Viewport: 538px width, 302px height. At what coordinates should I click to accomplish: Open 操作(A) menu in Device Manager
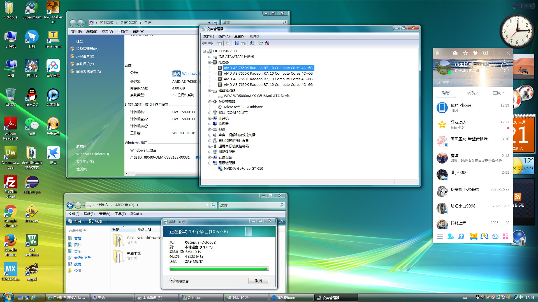point(224,36)
